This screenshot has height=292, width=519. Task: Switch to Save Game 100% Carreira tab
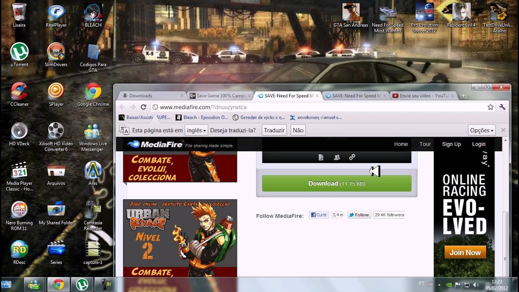[x=221, y=96]
